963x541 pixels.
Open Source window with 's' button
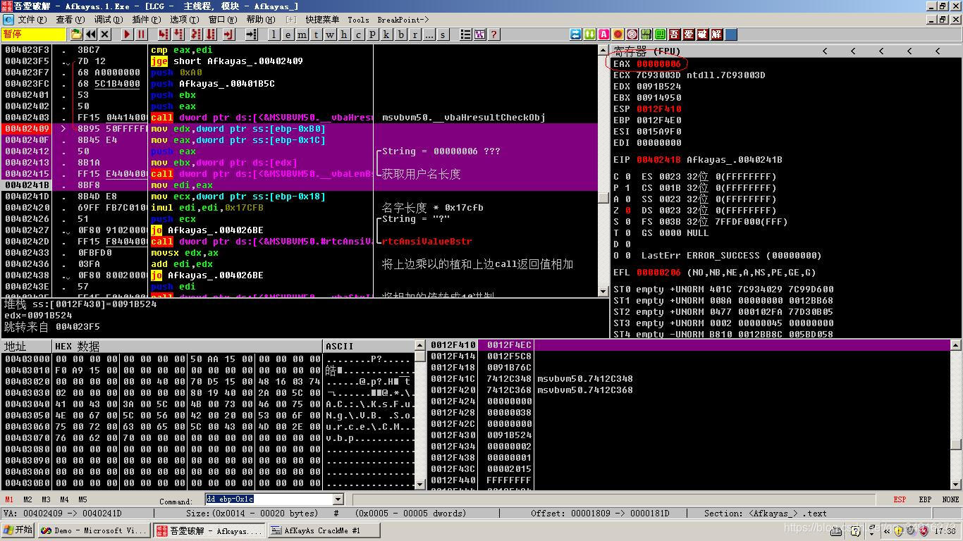(x=443, y=34)
